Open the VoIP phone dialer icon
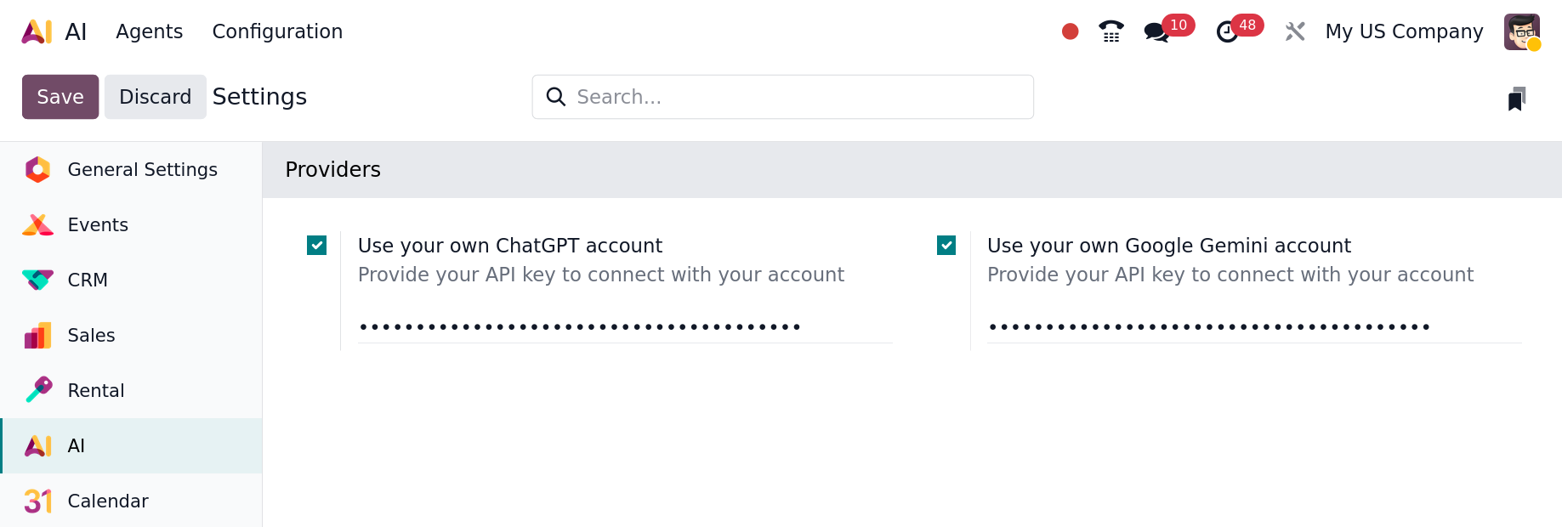This screenshot has height=527, width=1562. pyautogui.click(x=1110, y=31)
